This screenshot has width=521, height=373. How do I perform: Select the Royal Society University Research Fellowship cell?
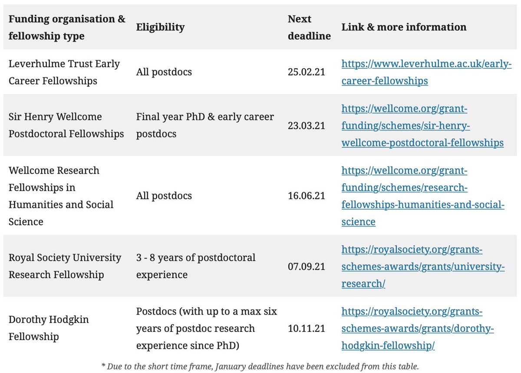coord(65,266)
